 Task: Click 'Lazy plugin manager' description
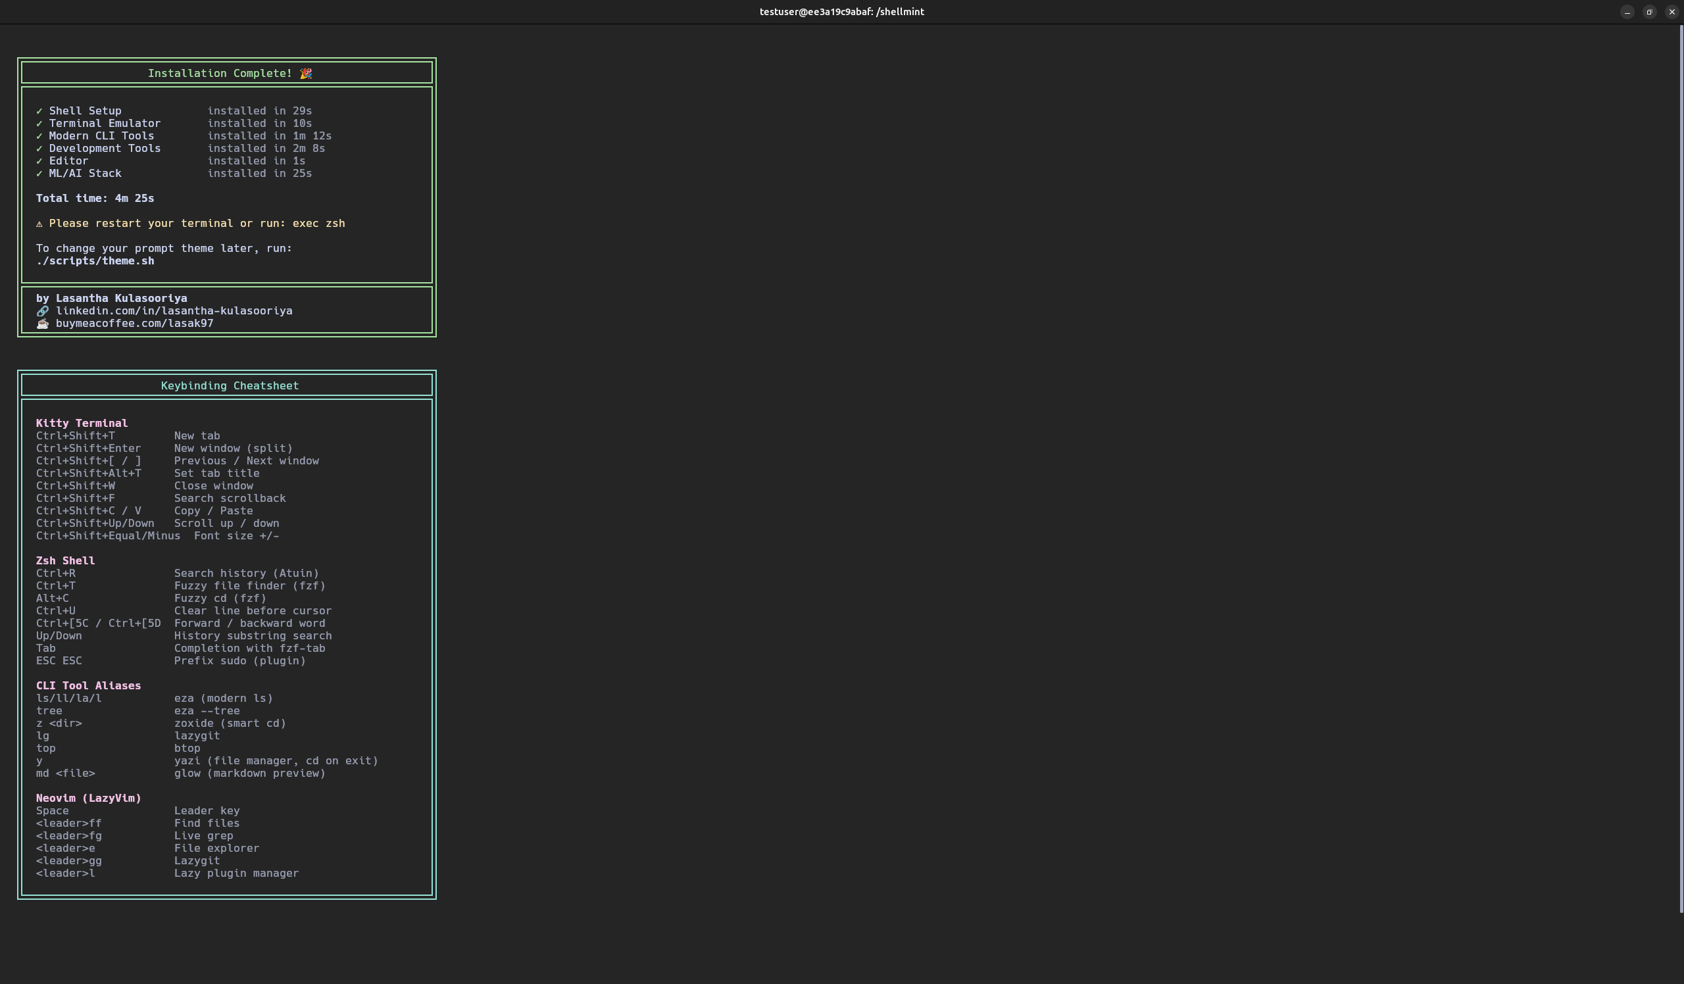[237, 873]
